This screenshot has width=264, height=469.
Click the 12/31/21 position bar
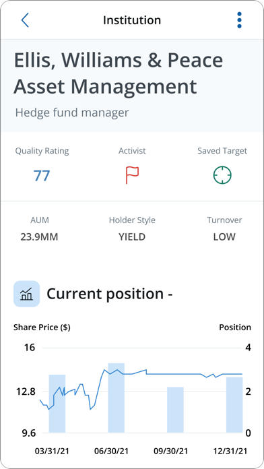[234, 405]
